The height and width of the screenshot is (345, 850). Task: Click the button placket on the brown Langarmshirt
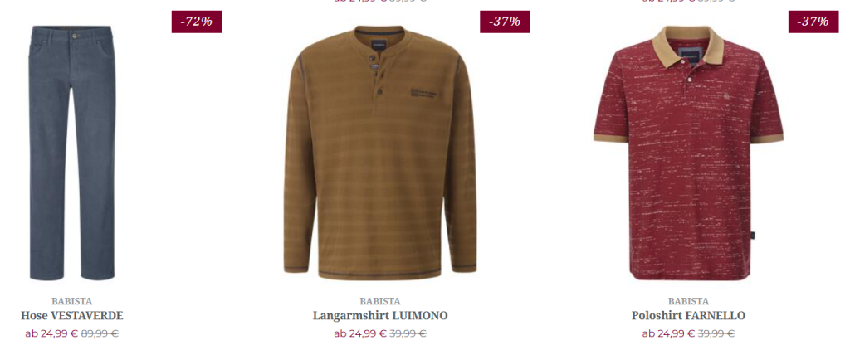point(378,73)
